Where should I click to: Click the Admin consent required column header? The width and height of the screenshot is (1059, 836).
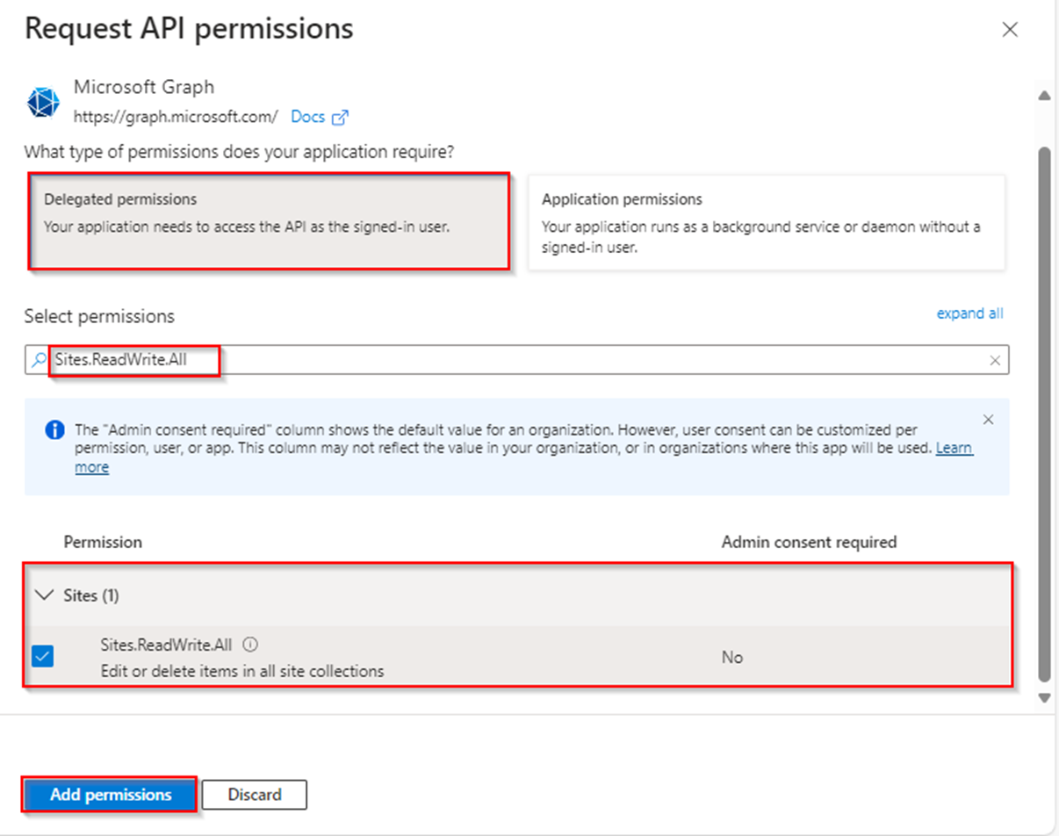(x=809, y=542)
